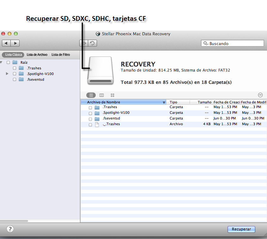Sort by Fecha de Creaci column header
267x239 pixels.
(226, 102)
